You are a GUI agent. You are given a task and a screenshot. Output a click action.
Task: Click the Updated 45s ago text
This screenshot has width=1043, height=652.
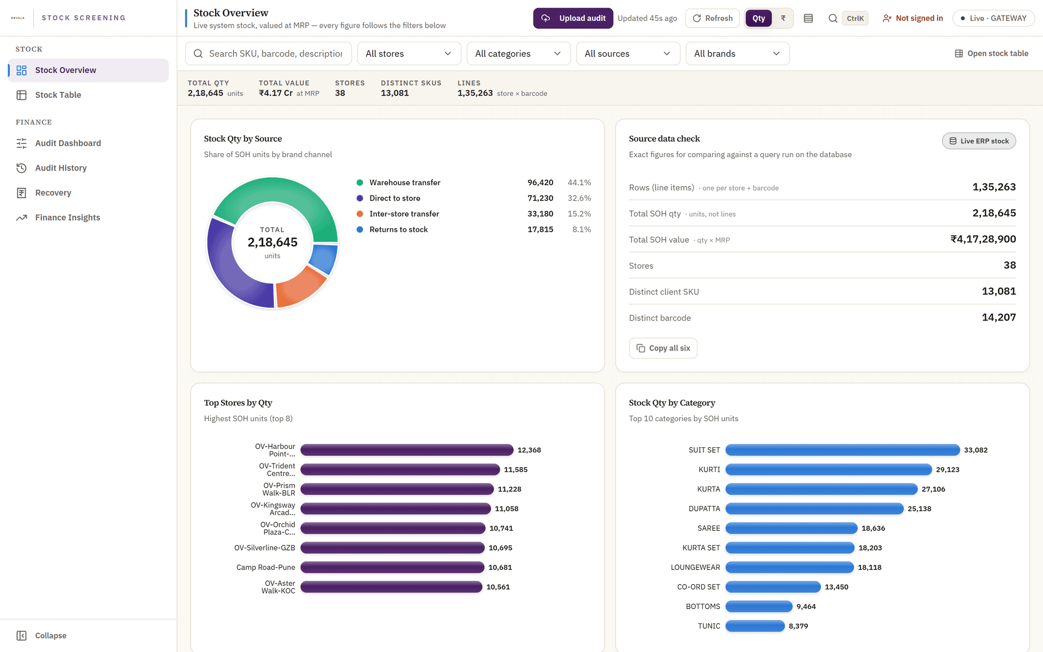coord(647,18)
